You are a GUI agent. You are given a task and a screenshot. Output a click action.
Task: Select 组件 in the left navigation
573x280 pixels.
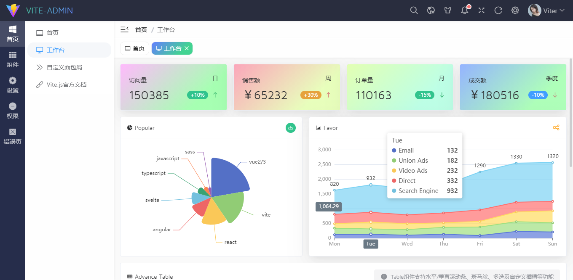(13, 59)
